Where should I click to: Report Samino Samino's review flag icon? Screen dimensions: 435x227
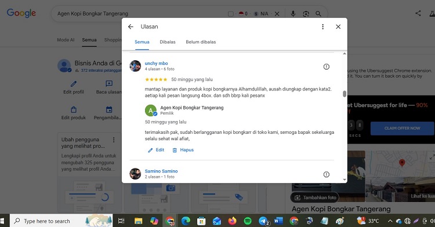[326, 174]
